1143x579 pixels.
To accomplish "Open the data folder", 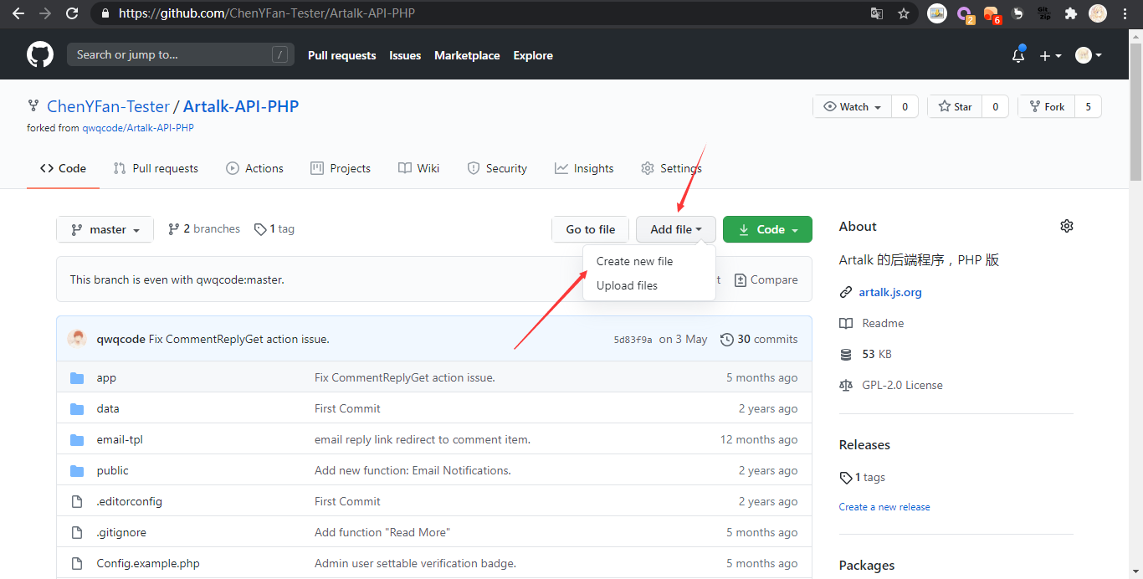I will click(108, 408).
